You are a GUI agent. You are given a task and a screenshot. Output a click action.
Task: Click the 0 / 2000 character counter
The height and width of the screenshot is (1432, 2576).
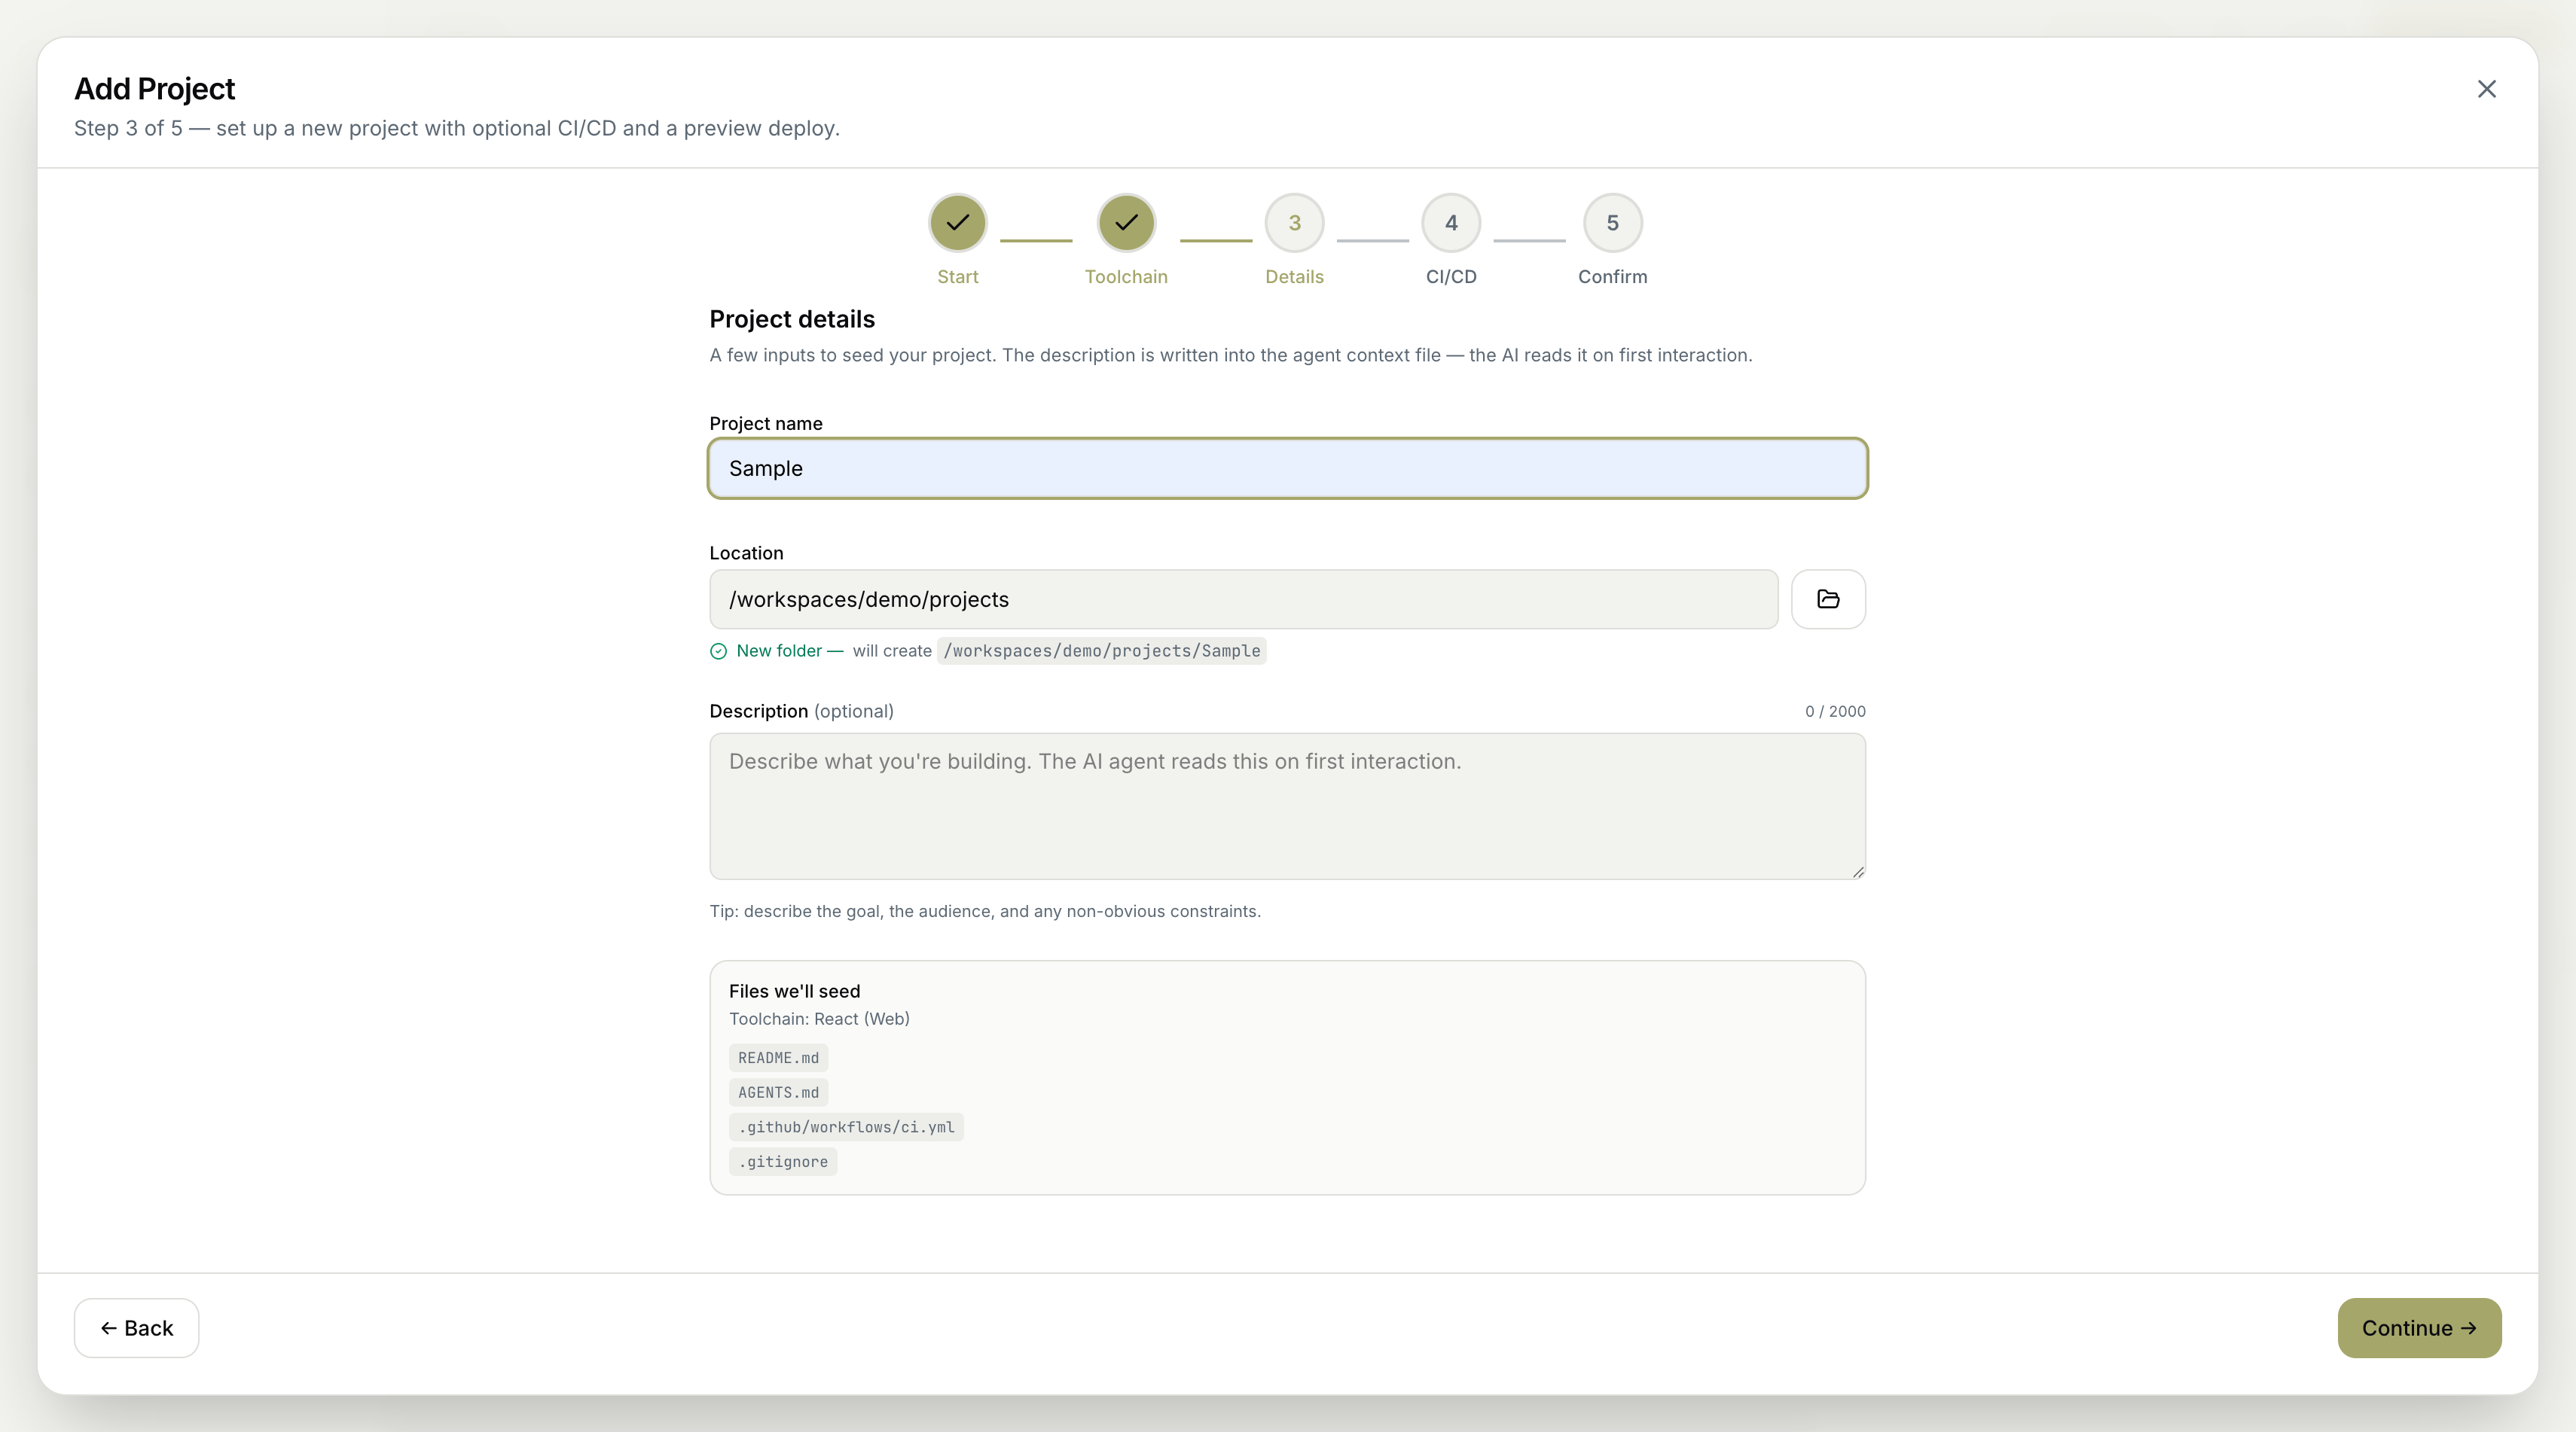1835,711
